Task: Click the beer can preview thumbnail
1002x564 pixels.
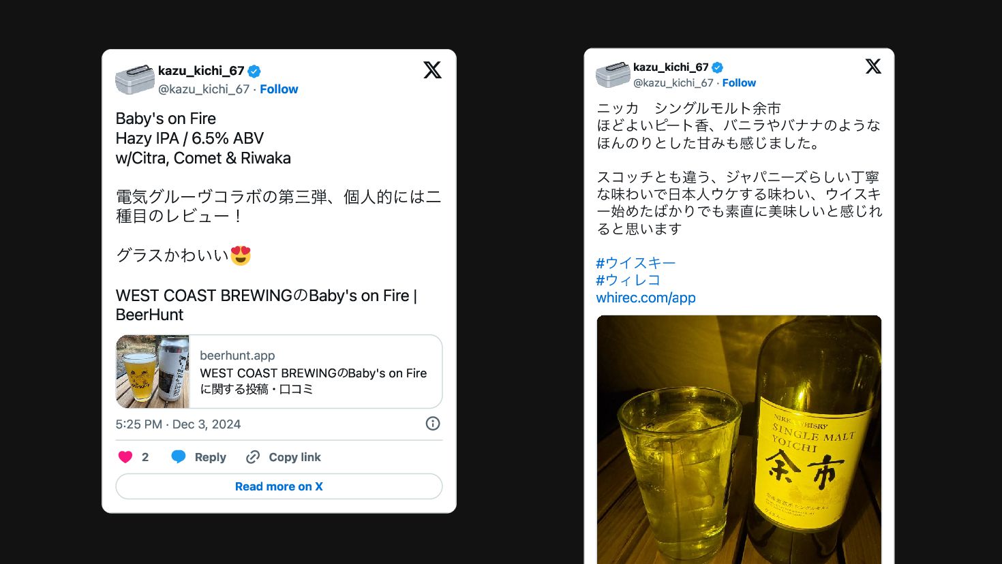Action: coord(153,371)
